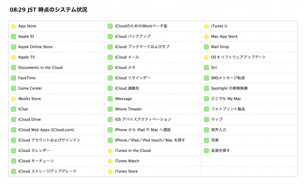Click the iMovie Theater entry

coord(128,109)
